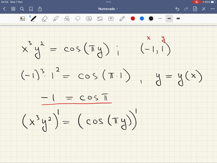Open search with magnifier icon
This screenshot has height=163, width=217.
tap(22, 9)
